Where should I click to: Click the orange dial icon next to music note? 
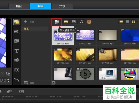tap(89, 22)
